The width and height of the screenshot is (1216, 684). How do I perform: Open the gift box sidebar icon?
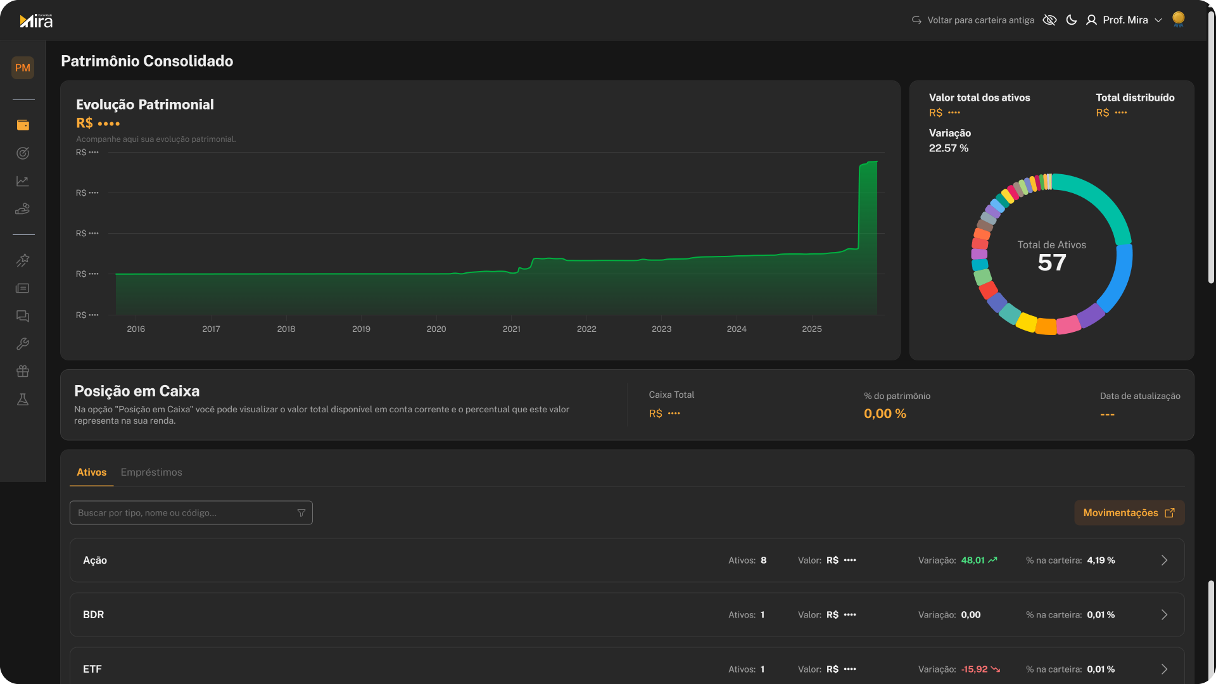23,372
